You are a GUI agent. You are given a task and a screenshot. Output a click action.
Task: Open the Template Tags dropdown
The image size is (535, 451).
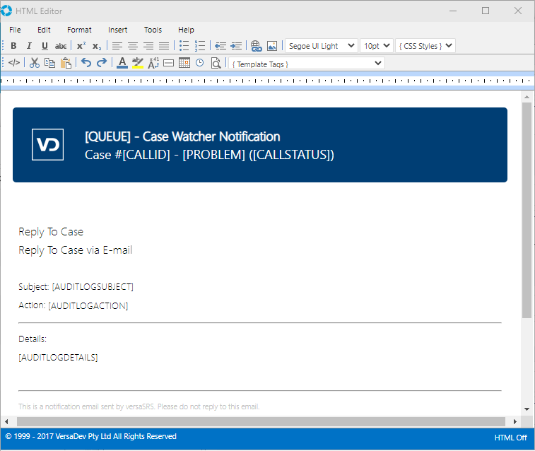[x=306, y=64]
